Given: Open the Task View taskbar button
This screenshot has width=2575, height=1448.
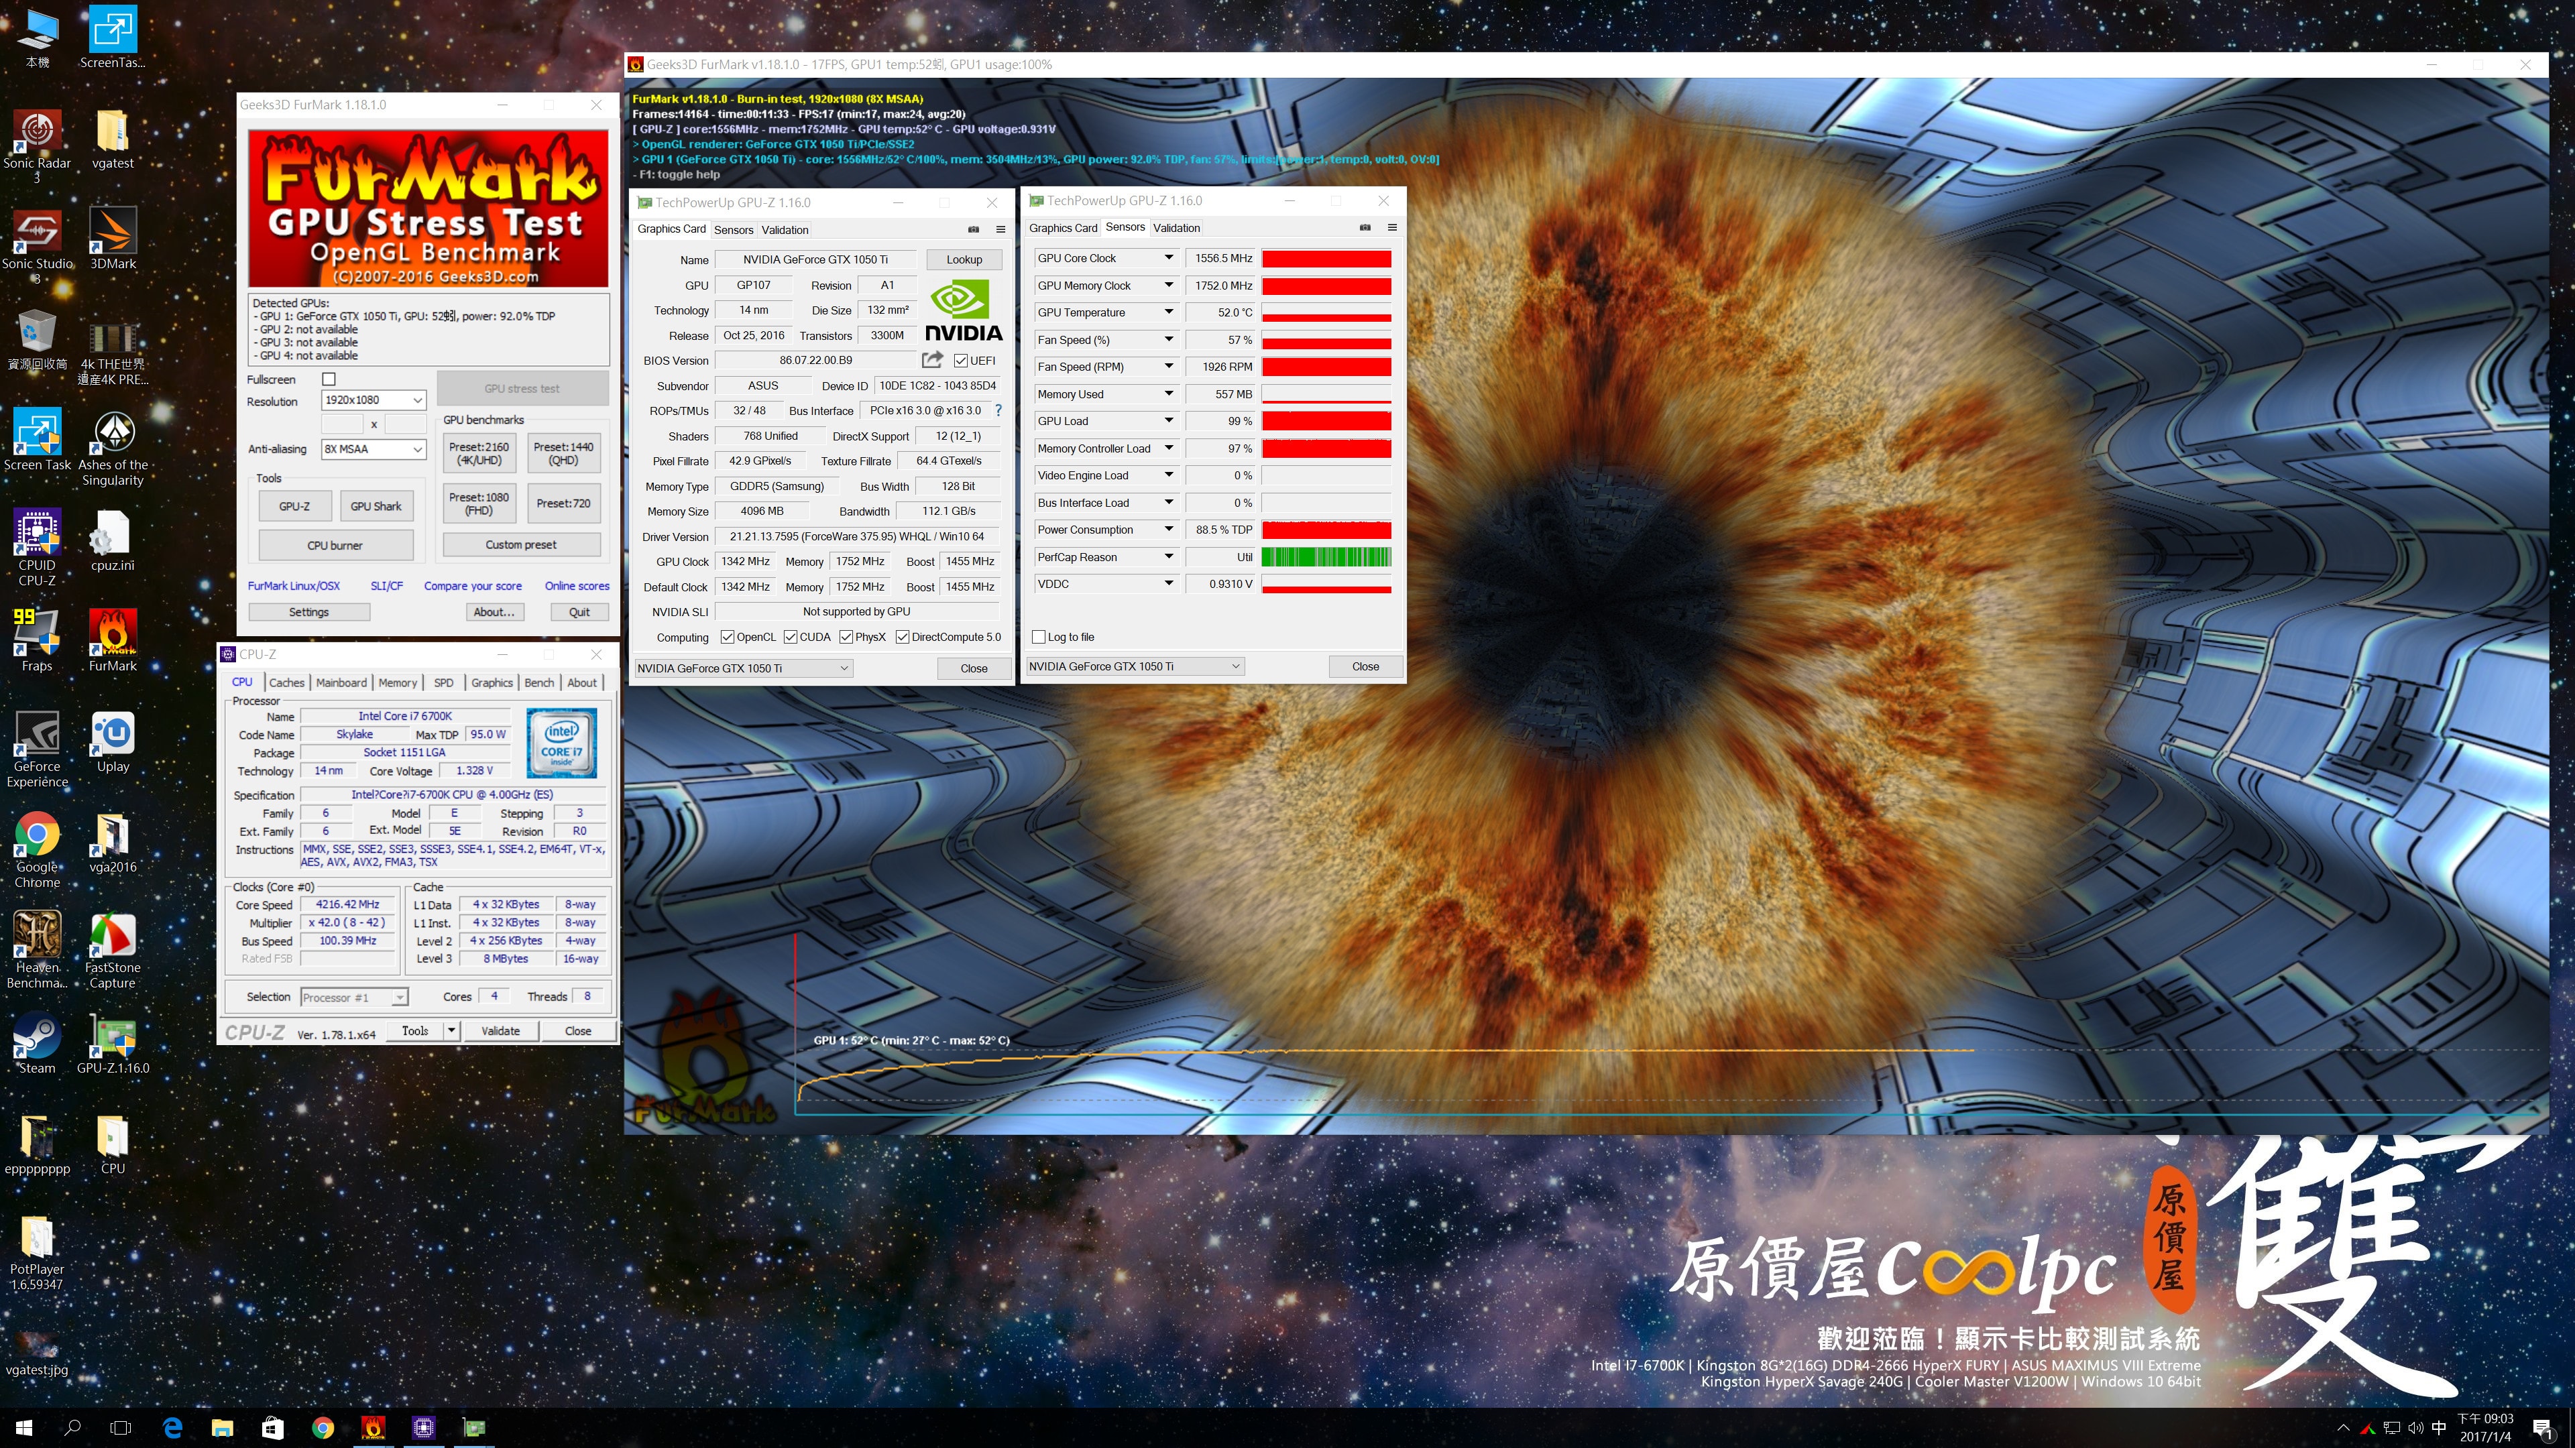Looking at the screenshot, I should [x=121, y=1428].
